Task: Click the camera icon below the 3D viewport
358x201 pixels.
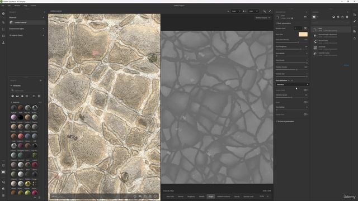Action: [140, 196]
